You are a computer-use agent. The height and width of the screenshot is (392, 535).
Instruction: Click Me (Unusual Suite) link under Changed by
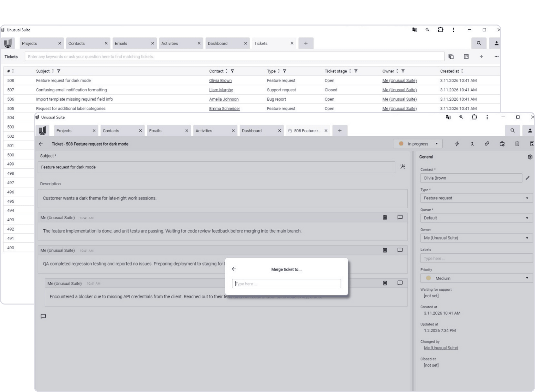[441, 348]
